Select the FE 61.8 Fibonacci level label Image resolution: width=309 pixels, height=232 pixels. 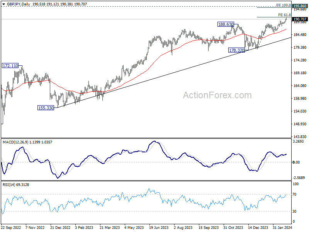pos(284,15)
